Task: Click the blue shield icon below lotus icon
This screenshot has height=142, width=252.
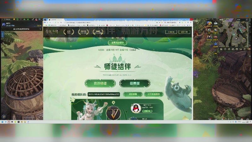Action: coord(216,44)
